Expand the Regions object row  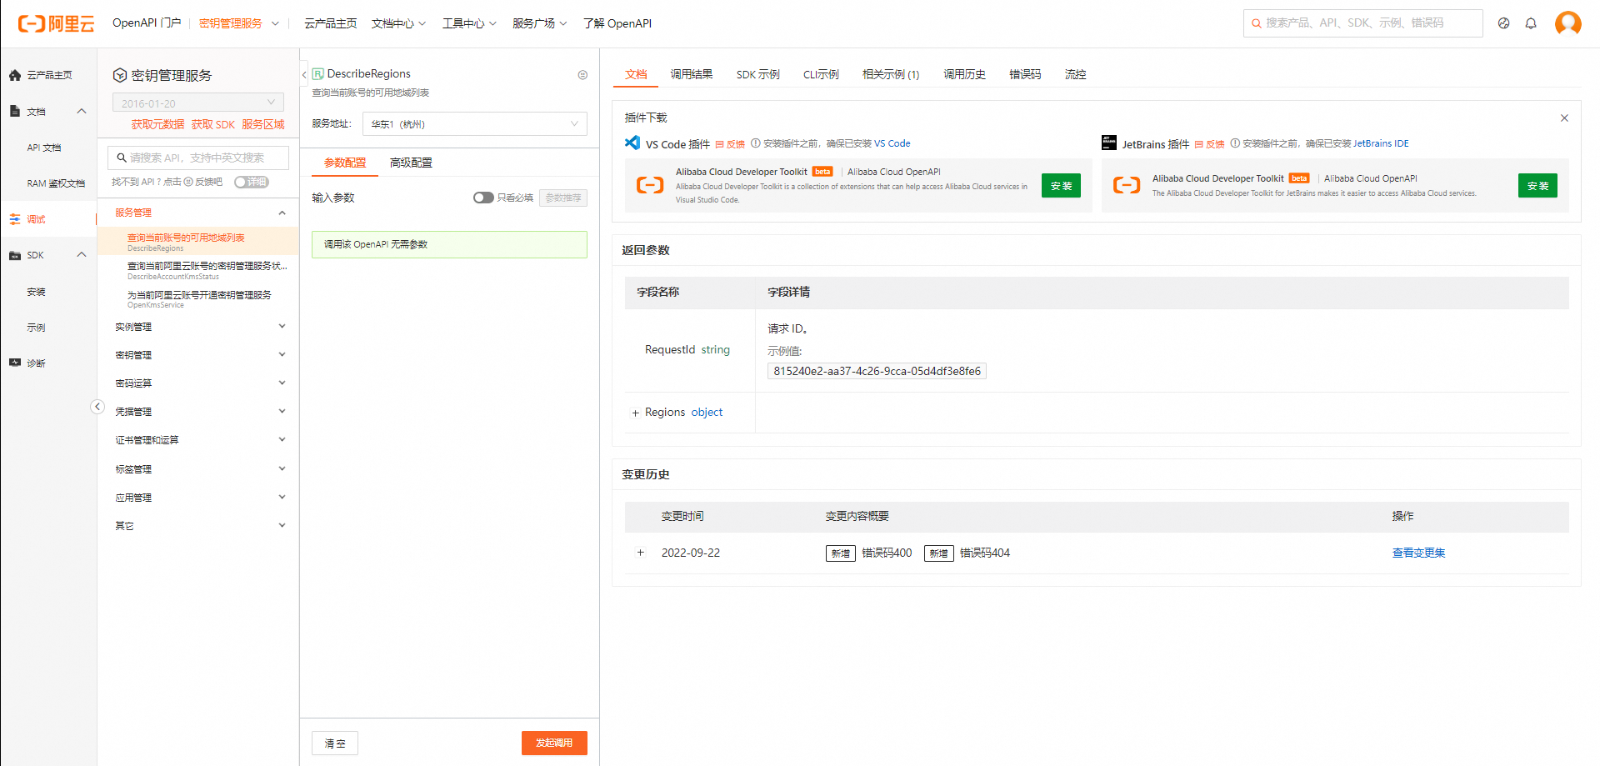[635, 413]
